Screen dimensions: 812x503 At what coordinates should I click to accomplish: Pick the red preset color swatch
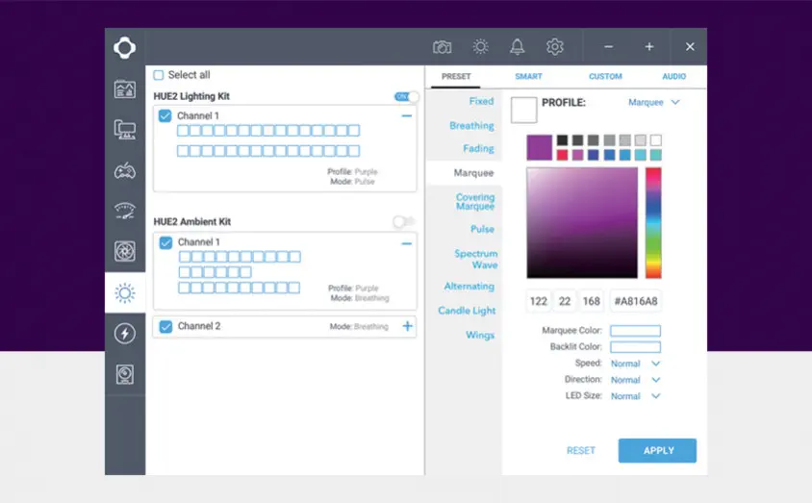pos(562,155)
